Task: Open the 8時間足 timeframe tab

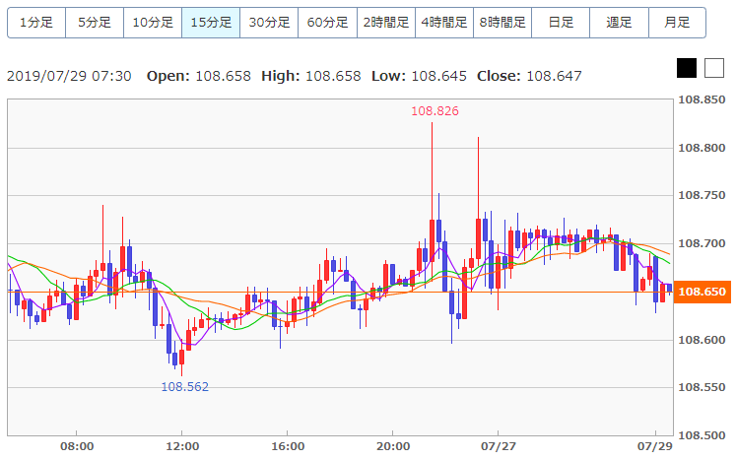Action: pyautogui.click(x=502, y=22)
